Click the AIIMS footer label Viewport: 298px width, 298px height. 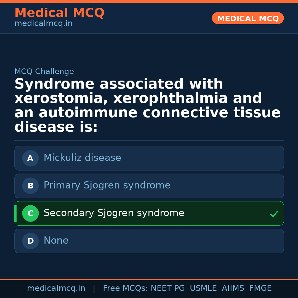click(x=233, y=288)
